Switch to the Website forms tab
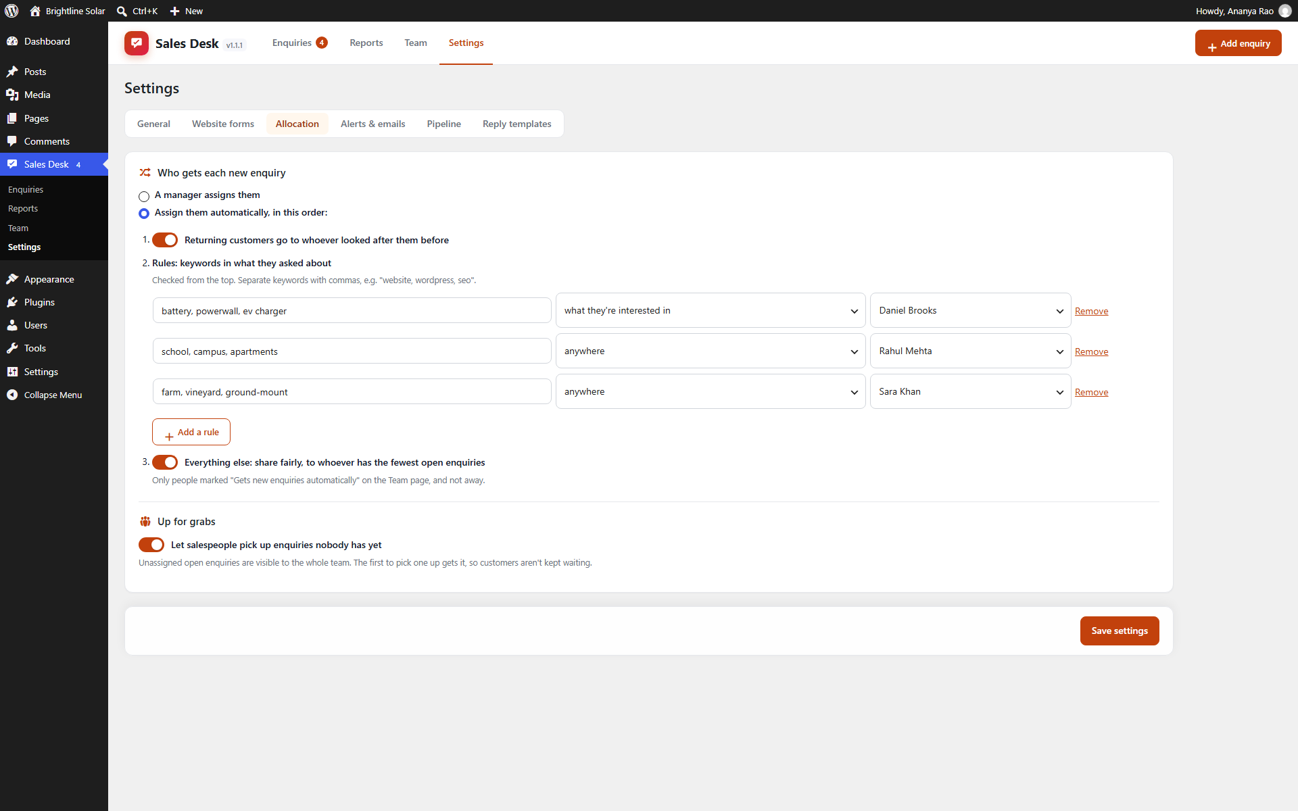Viewport: 1298px width, 811px height. pyautogui.click(x=223, y=124)
